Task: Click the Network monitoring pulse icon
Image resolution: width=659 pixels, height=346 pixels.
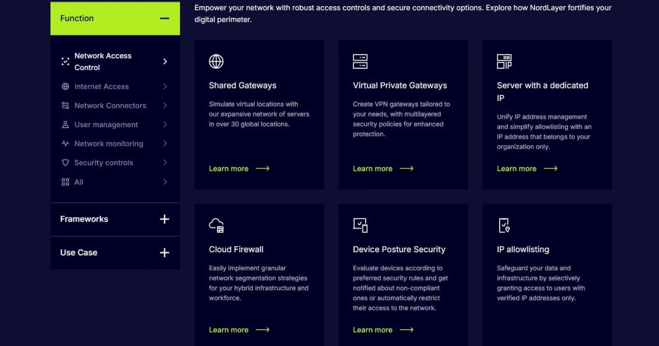Action: tap(65, 144)
